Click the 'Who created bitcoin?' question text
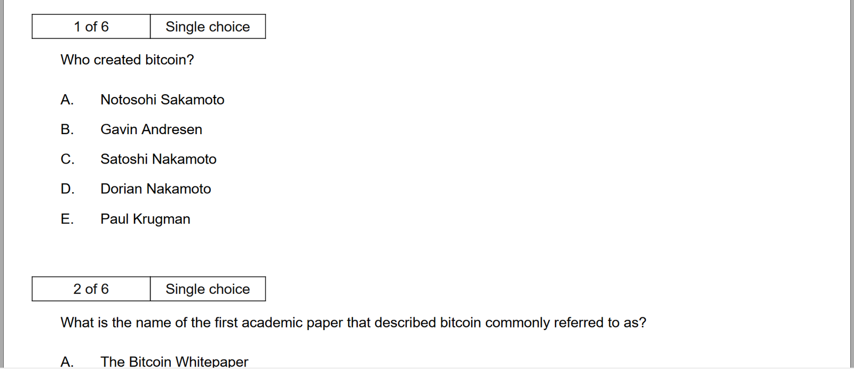 [x=127, y=60]
